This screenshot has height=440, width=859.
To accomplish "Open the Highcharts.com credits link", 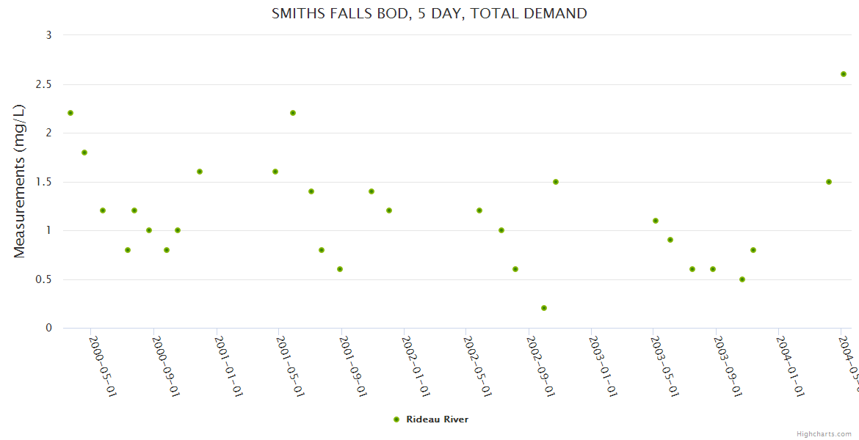I will (x=824, y=433).
